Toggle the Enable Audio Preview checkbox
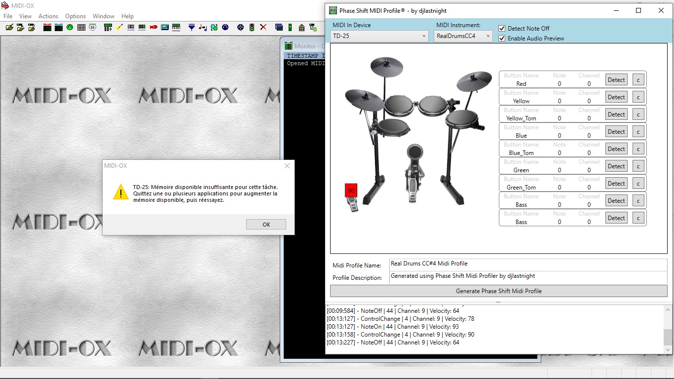The image size is (674, 379). 502,38
